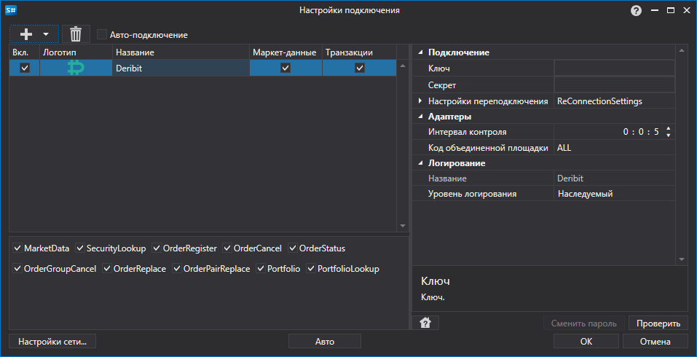Click the Интервал контроля time value
697x357 pixels.
[640, 132]
